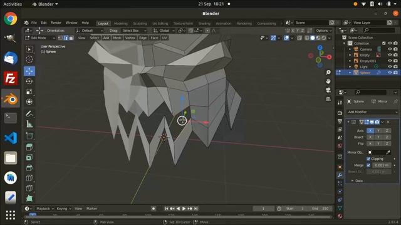The image size is (401, 225).
Task: Hide the Sphere object in outliner
Action: 390,72
